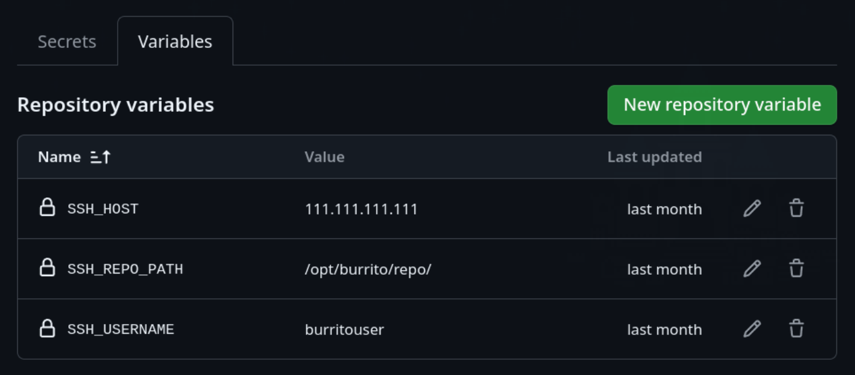Click the Last updated column header
Viewport: 855px width, 375px height.
(654, 157)
